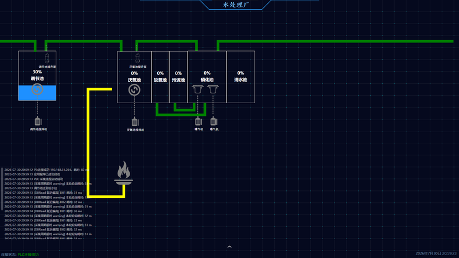Select log row DB1 耗时: 36 ms
The image size is (459, 258).
tap(43, 211)
